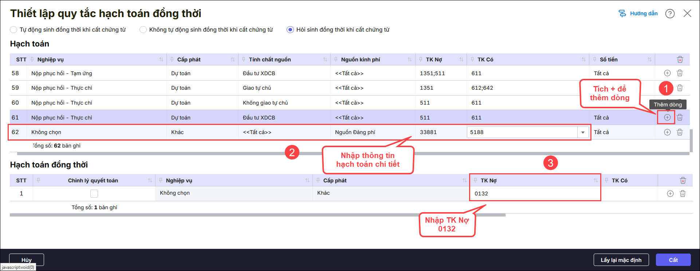Image resolution: width=700 pixels, height=271 pixels.
Task: Delete row 58 with its trash icon
Action: tap(680, 73)
